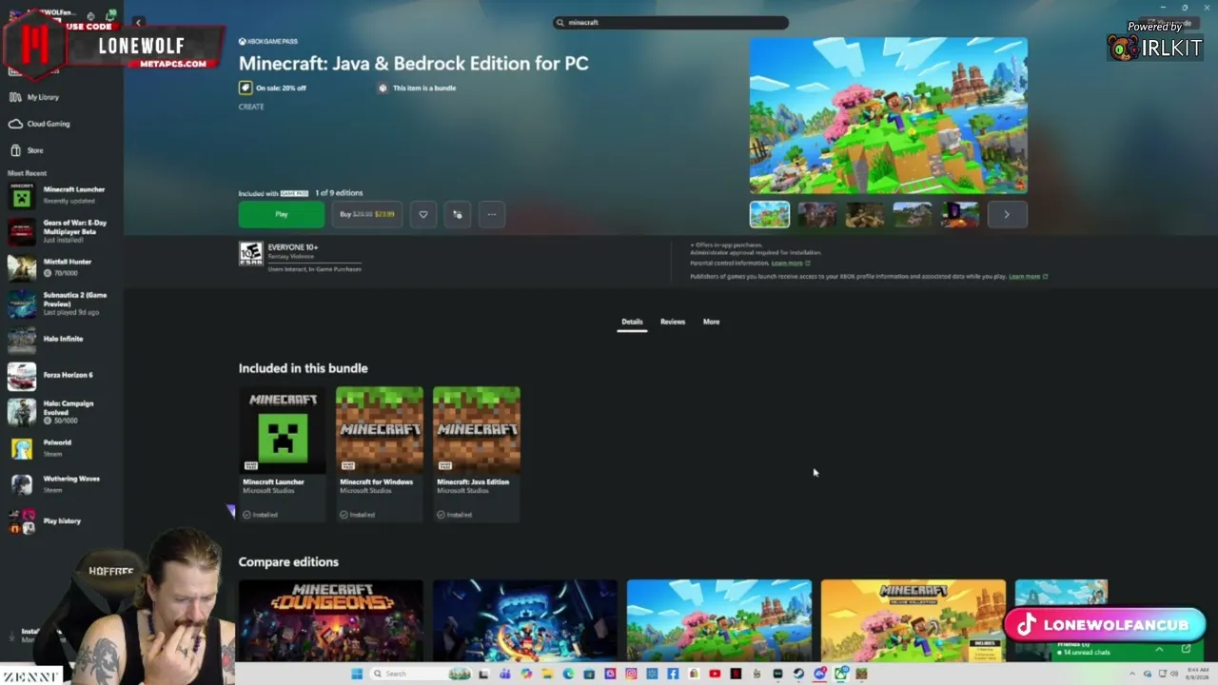Screen dimensions: 1218x685
Task: Show next screenshots with right arrow
Action: pyautogui.click(x=1007, y=214)
